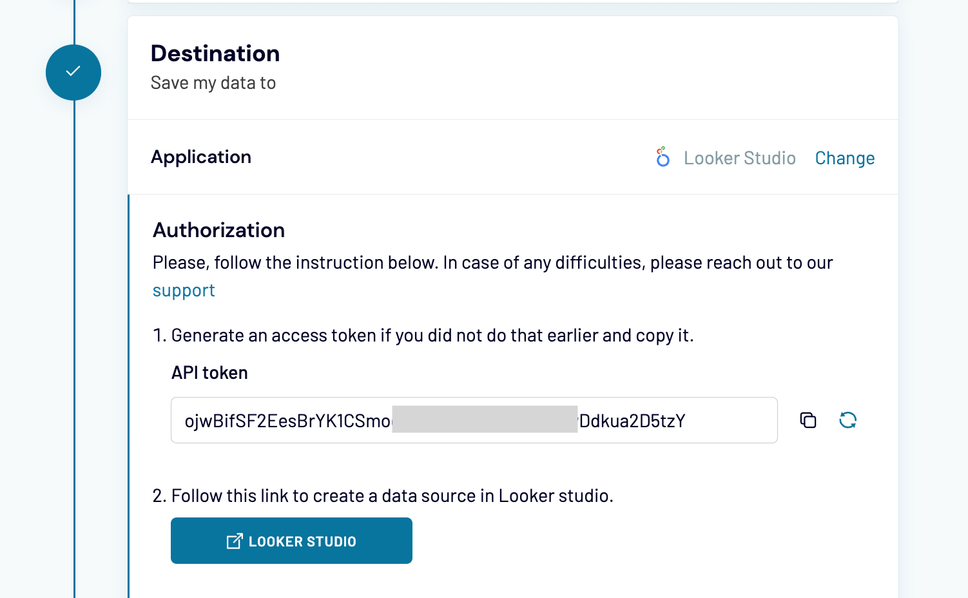
Task: Regenerate the API token with the refresh icon
Action: click(848, 420)
